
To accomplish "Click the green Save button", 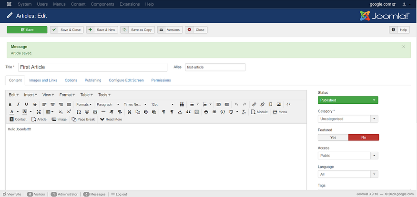I will pos(27,30).
